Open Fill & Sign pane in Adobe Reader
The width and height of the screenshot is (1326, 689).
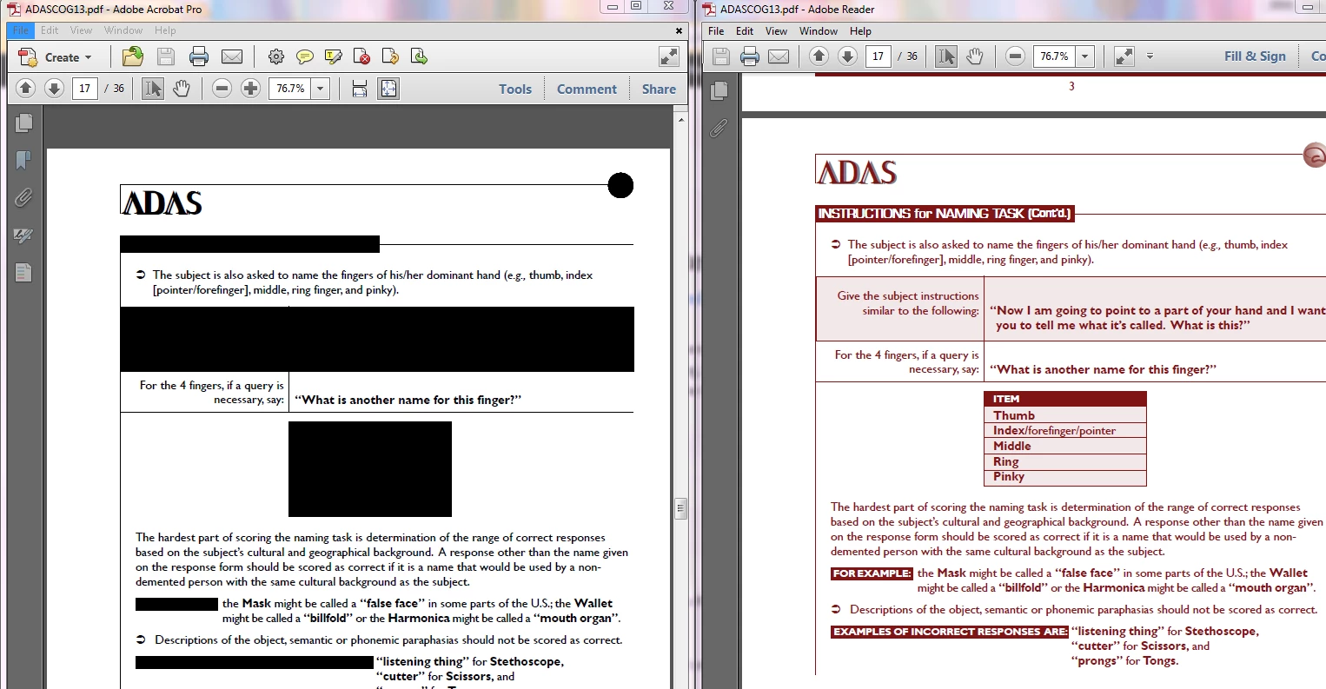(1255, 56)
